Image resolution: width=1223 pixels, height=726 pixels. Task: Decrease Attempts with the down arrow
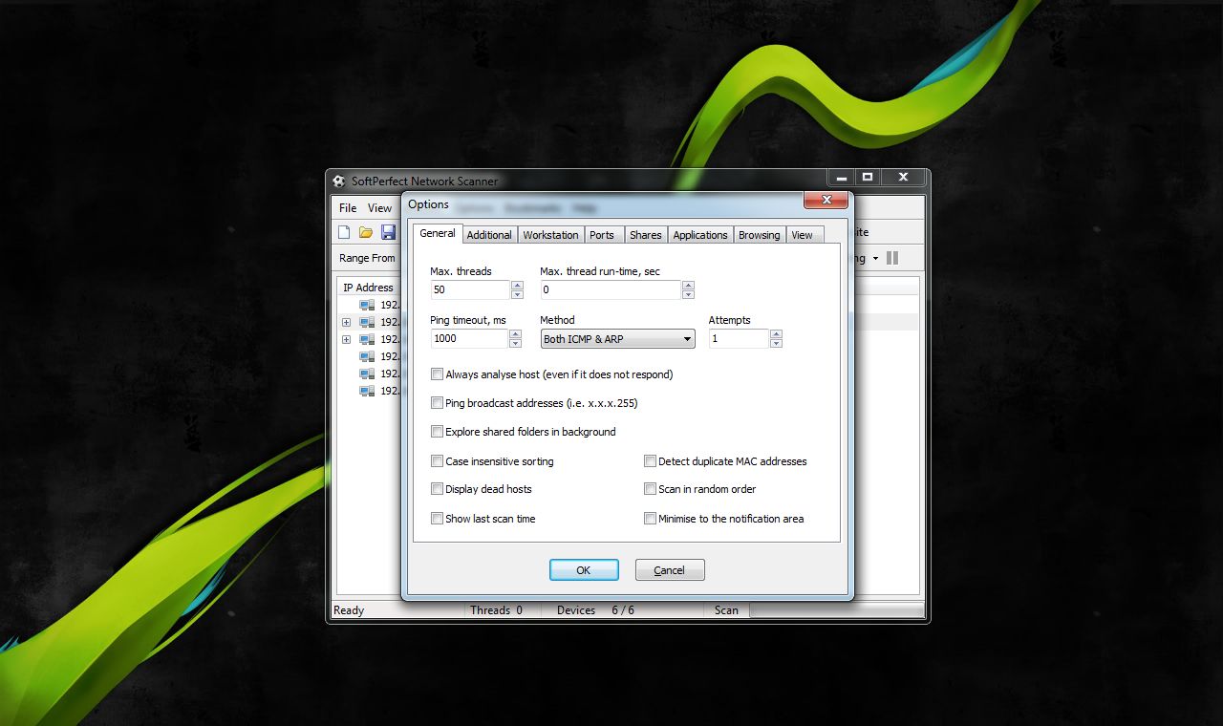[x=776, y=343]
